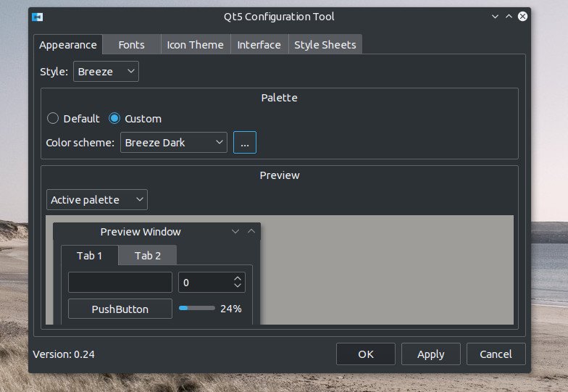Switch to the Interface tab

coord(259,45)
